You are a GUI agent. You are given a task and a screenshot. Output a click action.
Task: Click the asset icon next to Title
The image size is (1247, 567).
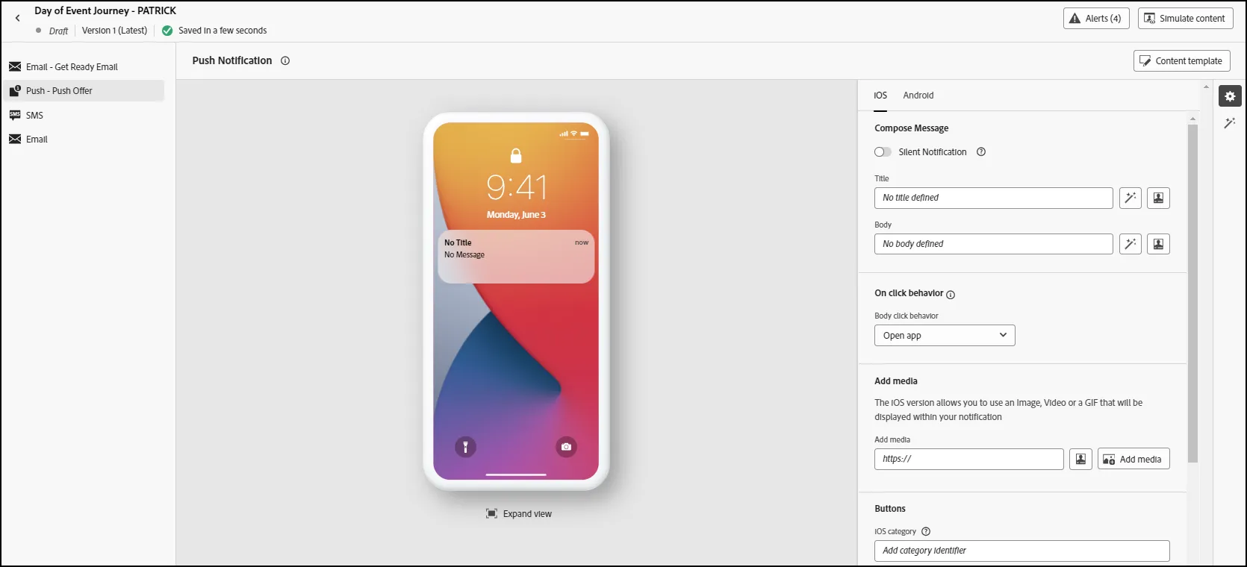coord(1158,198)
